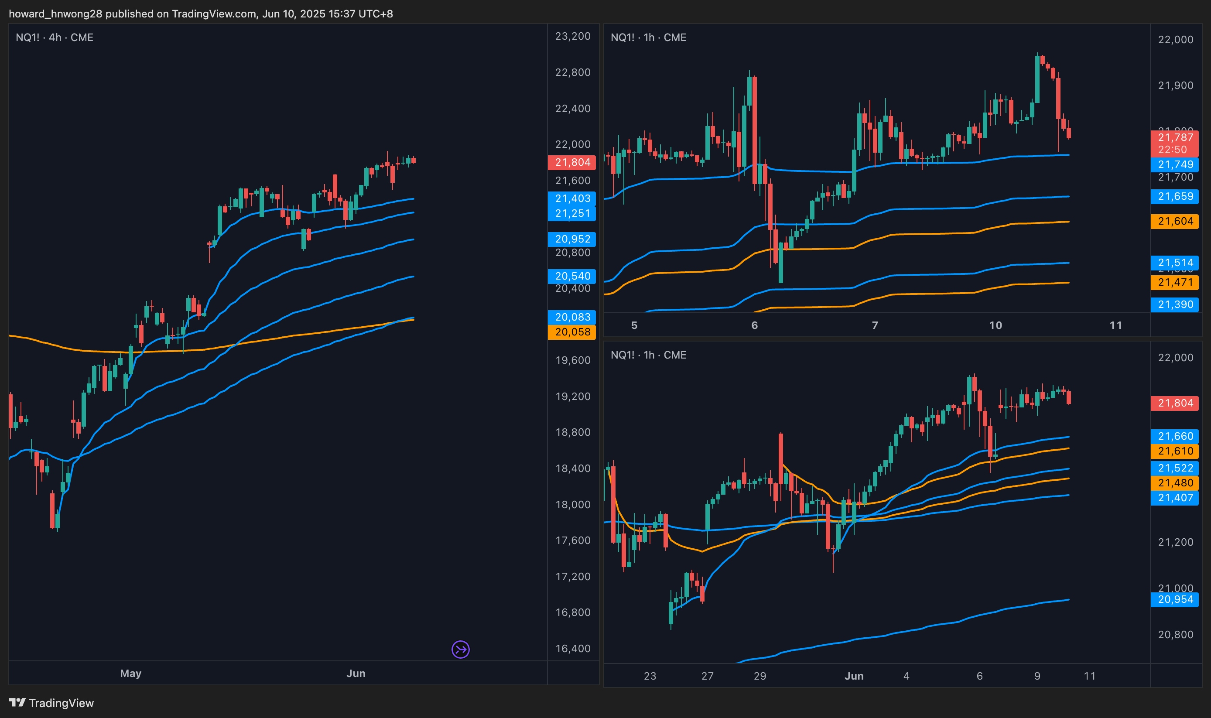This screenshot has height=718, width=1211.
Task: Select the blue 21,749 price label
Action: point(1175,164)
